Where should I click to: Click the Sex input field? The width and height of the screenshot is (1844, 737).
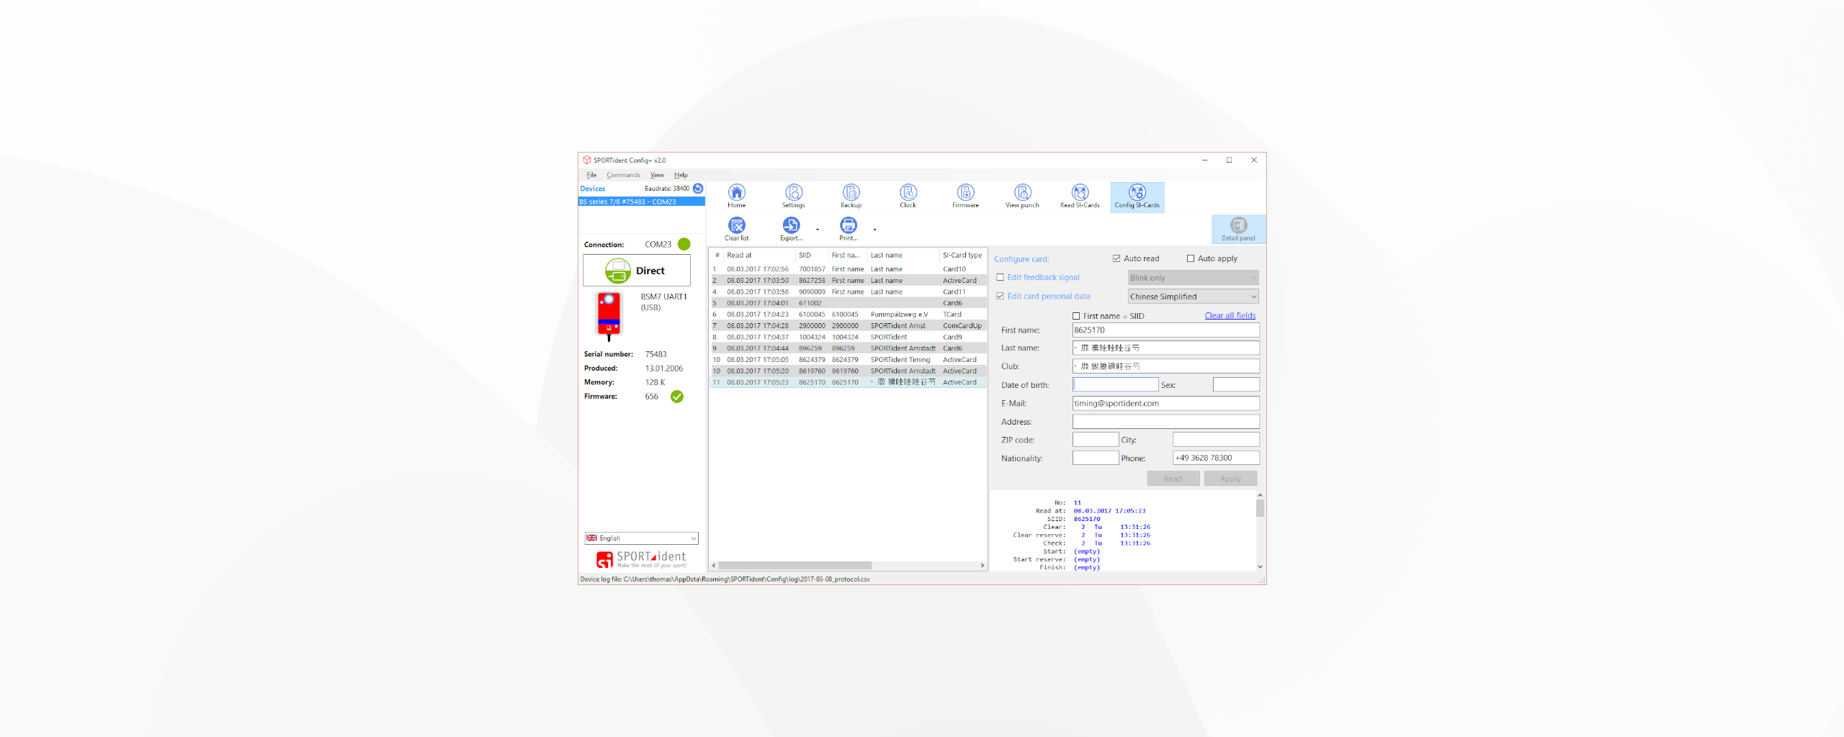(x=1236, y=385)
